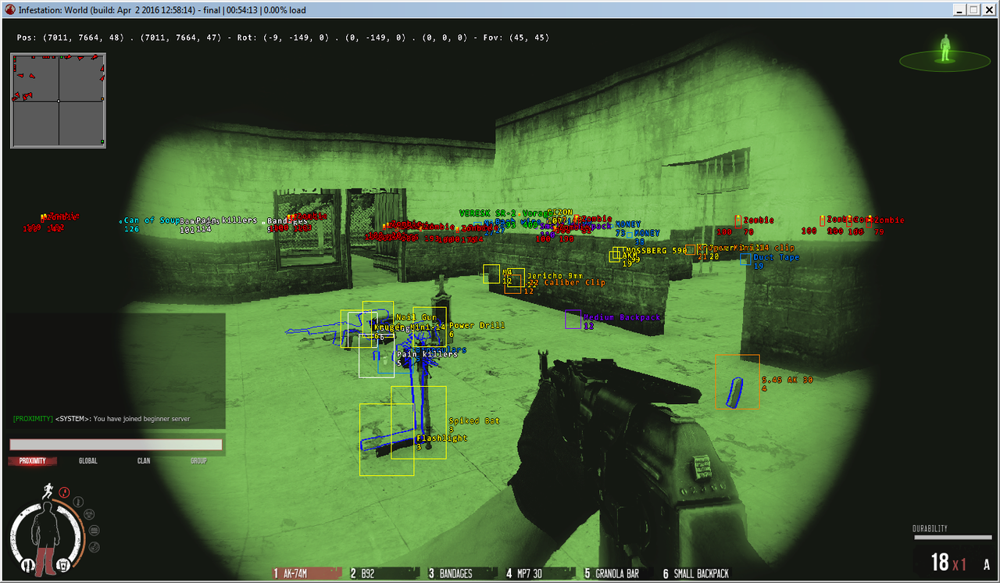
Task: Click the sprinting runner stamina icon
Action: [x=48, y=491]
